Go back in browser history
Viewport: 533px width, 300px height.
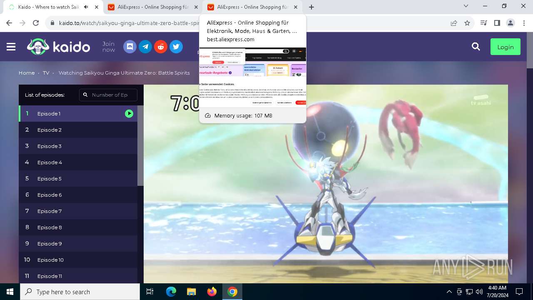click(9, 23)
